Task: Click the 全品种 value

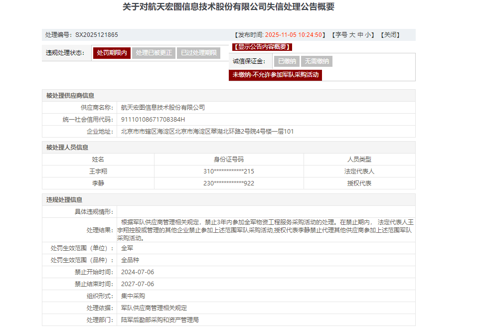Action: (x=130, y=260)
